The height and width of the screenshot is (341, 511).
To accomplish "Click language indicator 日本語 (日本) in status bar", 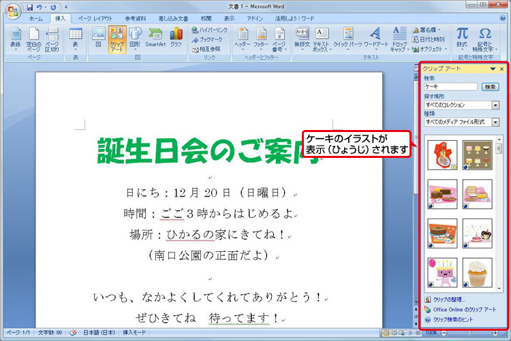I will click(99, 333).
